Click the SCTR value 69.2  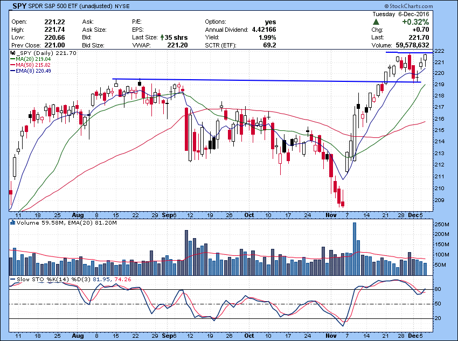tap(269, 45)
